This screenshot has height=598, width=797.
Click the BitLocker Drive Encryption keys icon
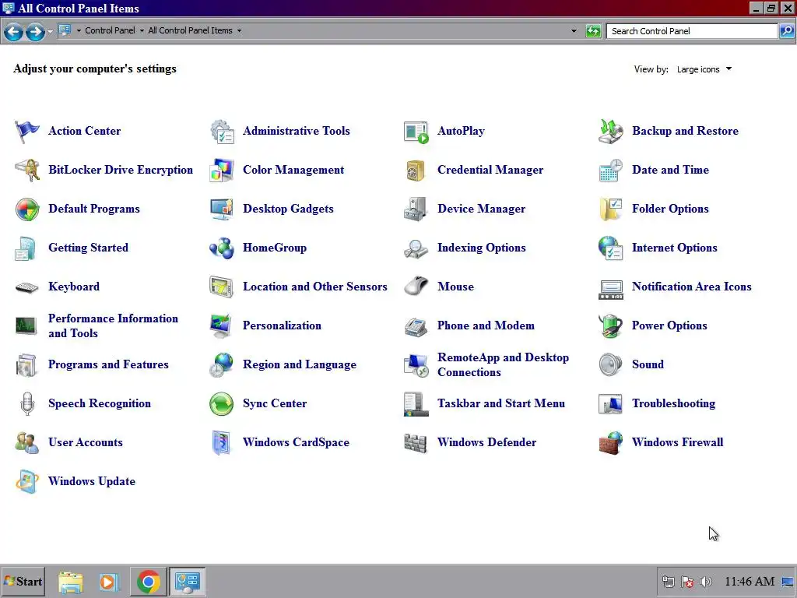(x=27, y=170)
